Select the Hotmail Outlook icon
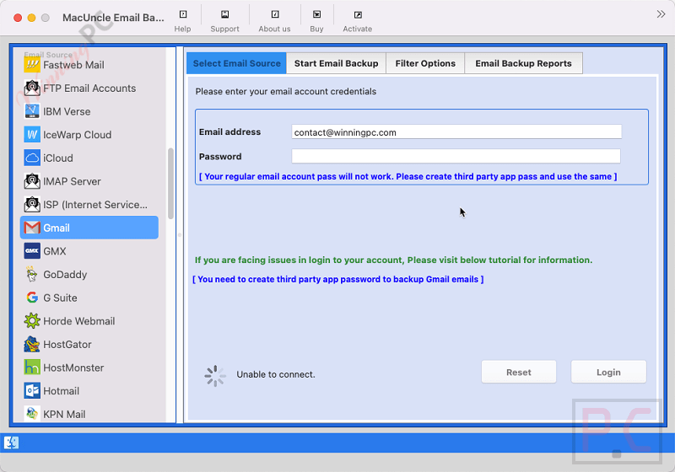 click(32, 390)
